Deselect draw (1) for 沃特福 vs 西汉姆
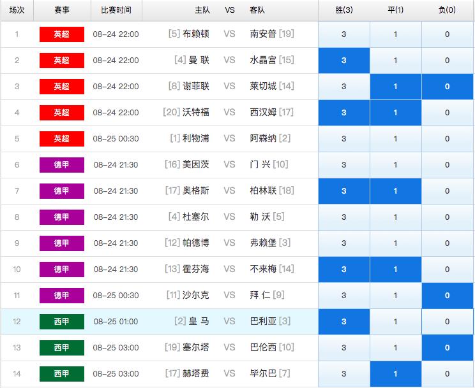 [x=396, y=113]
